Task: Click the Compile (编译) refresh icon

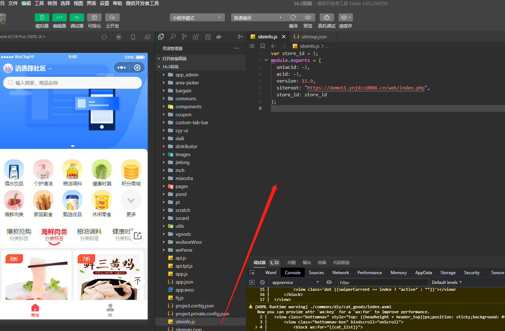Action: coord(293,17)
